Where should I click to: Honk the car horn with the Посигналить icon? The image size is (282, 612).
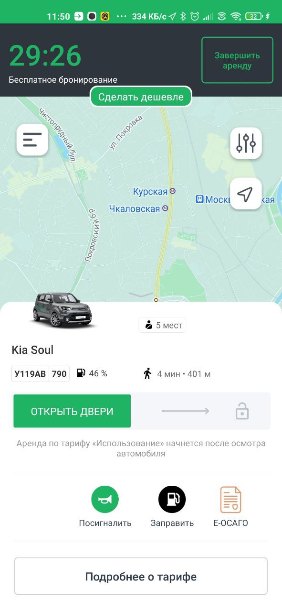point(105,500)
